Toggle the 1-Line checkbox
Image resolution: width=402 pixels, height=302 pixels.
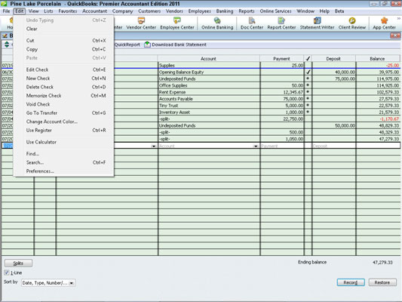[x=7, y=273]
